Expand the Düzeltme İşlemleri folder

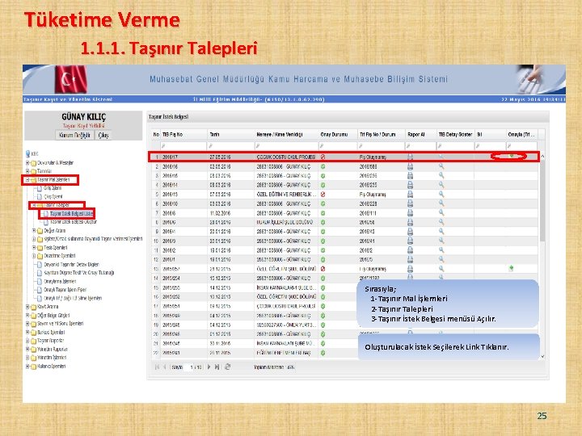pyautogui.click(x=34, y=256)
